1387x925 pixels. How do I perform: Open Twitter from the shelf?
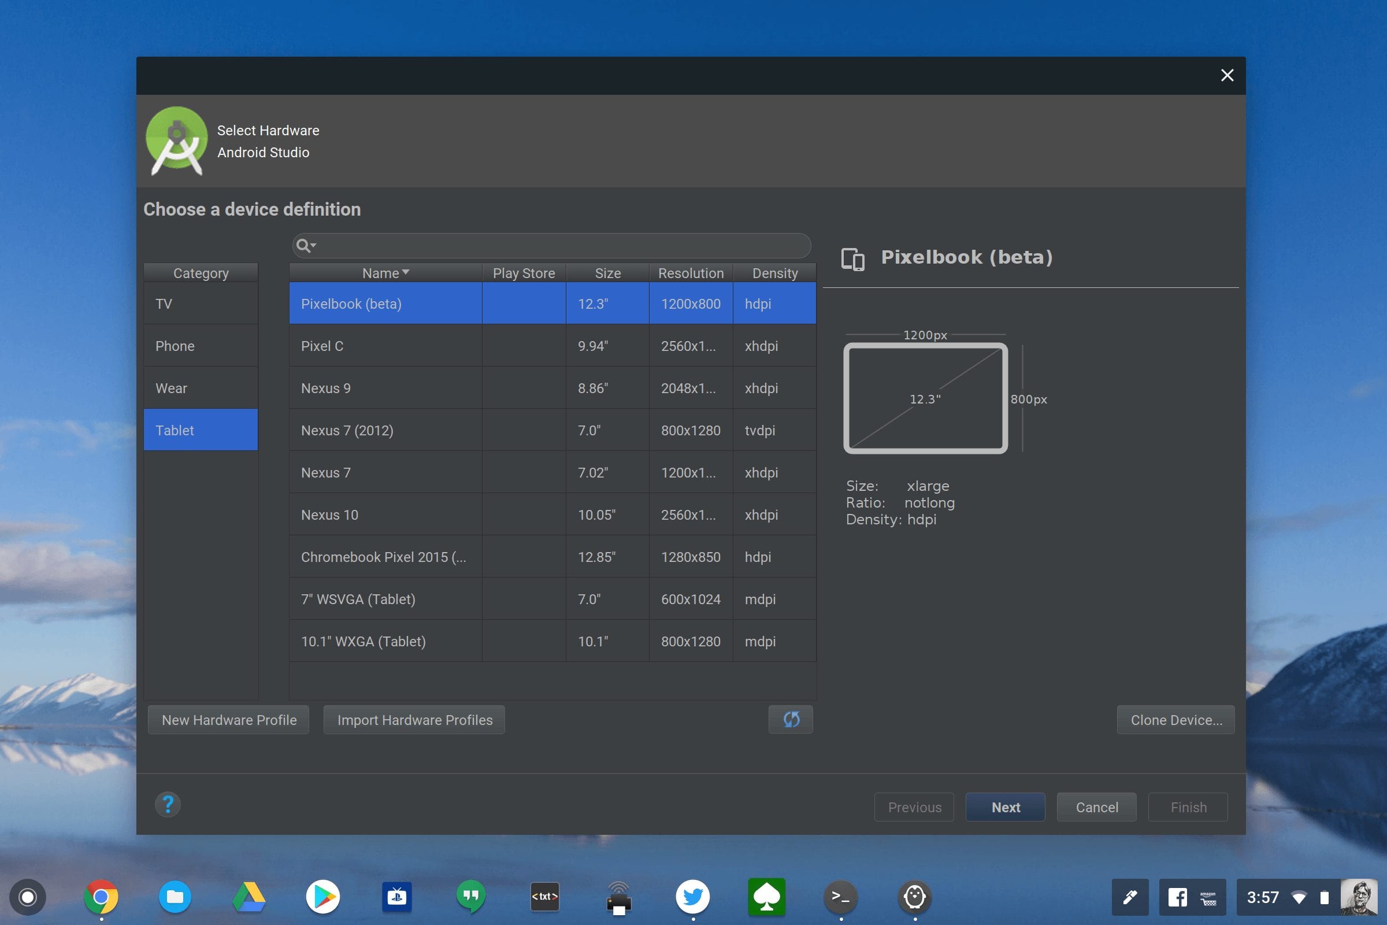(x=692, y=897)
